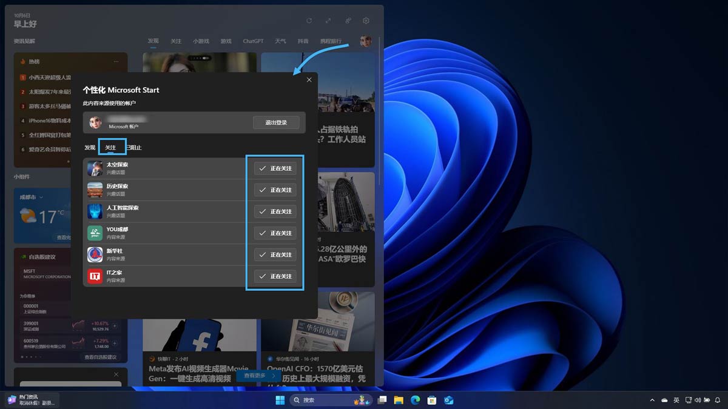728x409 pixels.
Task: Toggle 正在关注 for IT之家
Action: (275, 276)
